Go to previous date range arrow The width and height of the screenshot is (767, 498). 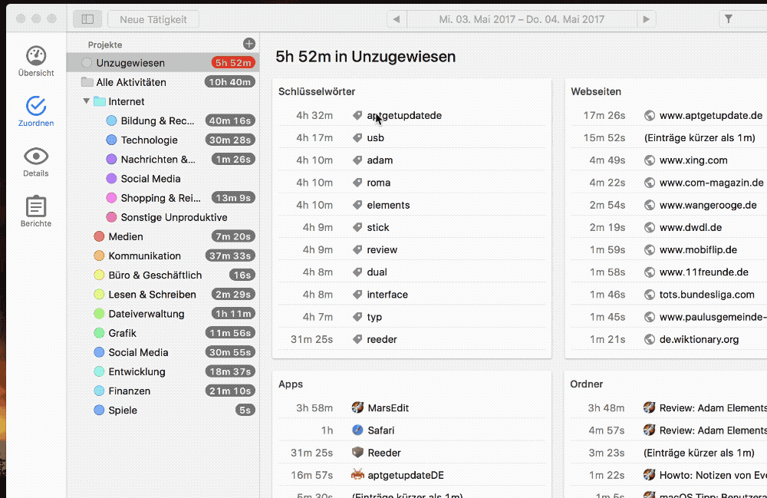tap(397, 19)
